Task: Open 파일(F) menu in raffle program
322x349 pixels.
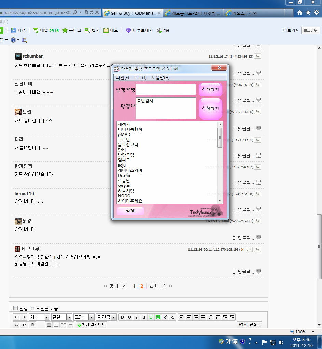Action: click(123, 78)
